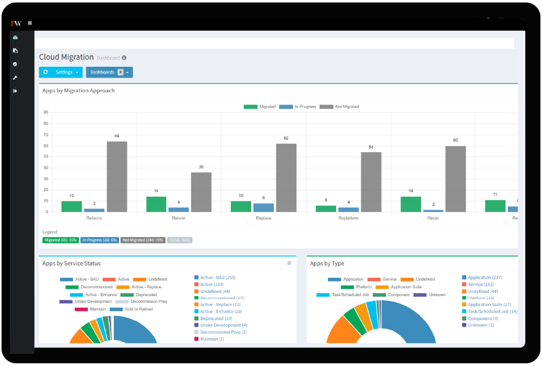Open the Decommission Prep (2) link
Image resolution: width=542 pixels, height=366 pixels.
tap(223, 332)
